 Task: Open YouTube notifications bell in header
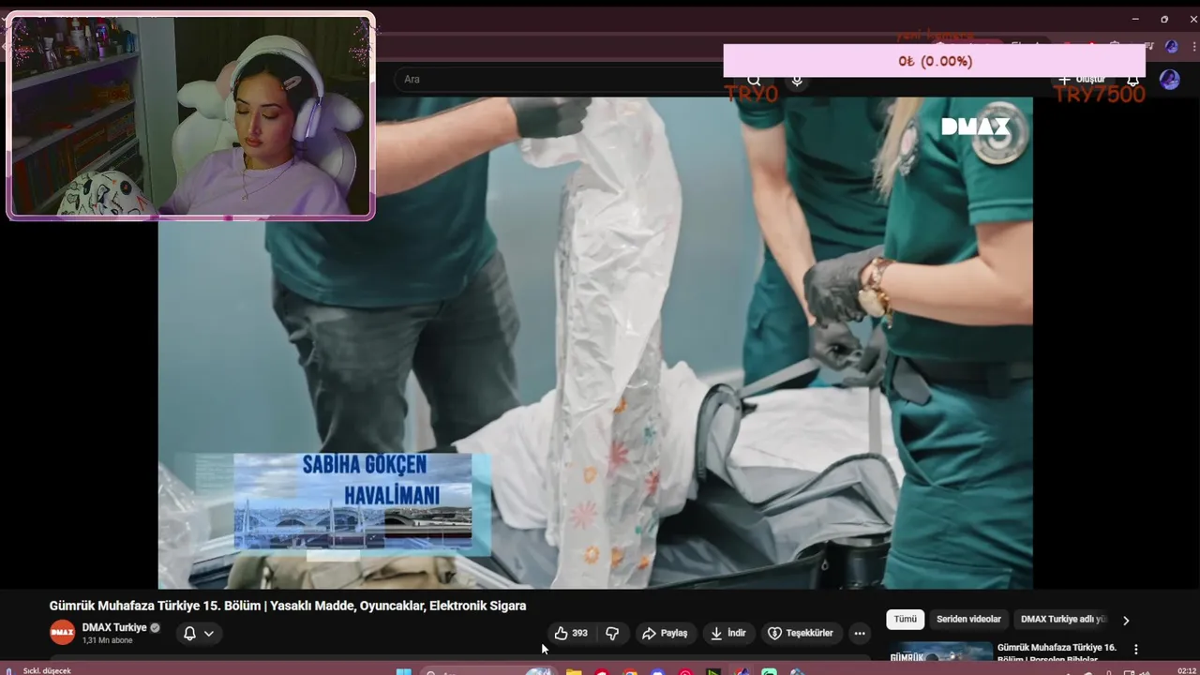tap(1132, 81)
